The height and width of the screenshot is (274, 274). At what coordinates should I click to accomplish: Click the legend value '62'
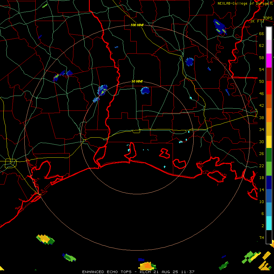click(262, 46)
